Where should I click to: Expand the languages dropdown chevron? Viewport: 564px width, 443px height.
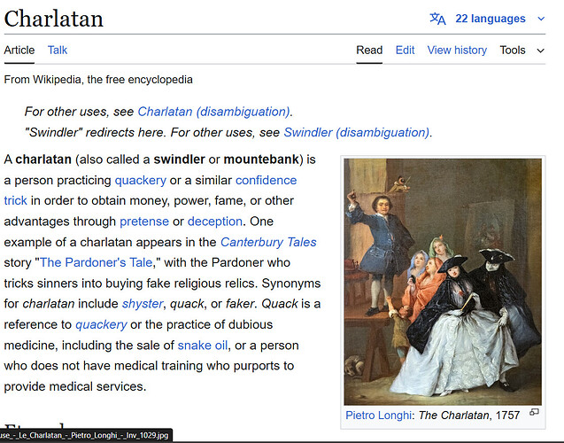541,19
